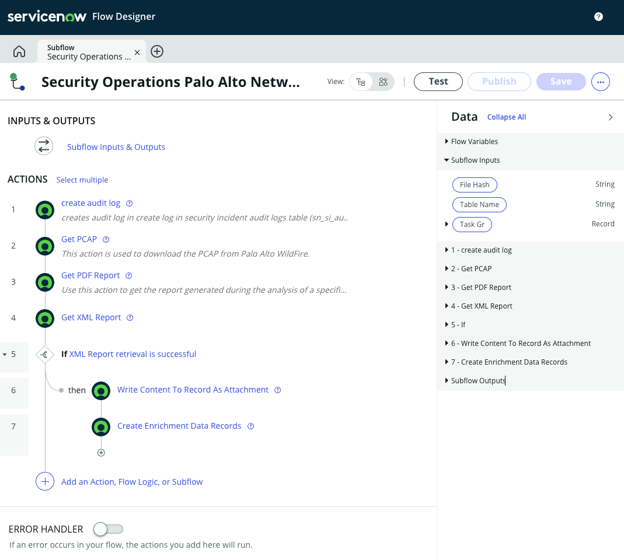
Task: Open the Get XML Report action
Action: 90,317
